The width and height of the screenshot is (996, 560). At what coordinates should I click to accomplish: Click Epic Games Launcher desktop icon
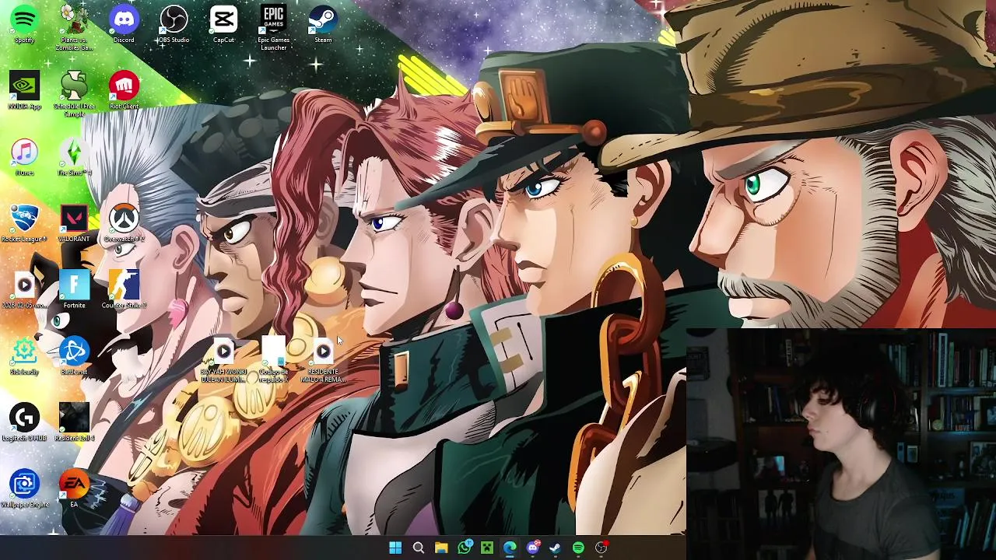[273, 27]
